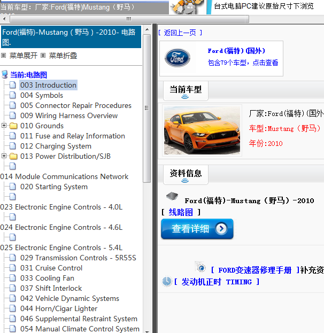Select the 资料信息 section tab
The width and height of the screenshot is (324, 333).
coord(186,175)
